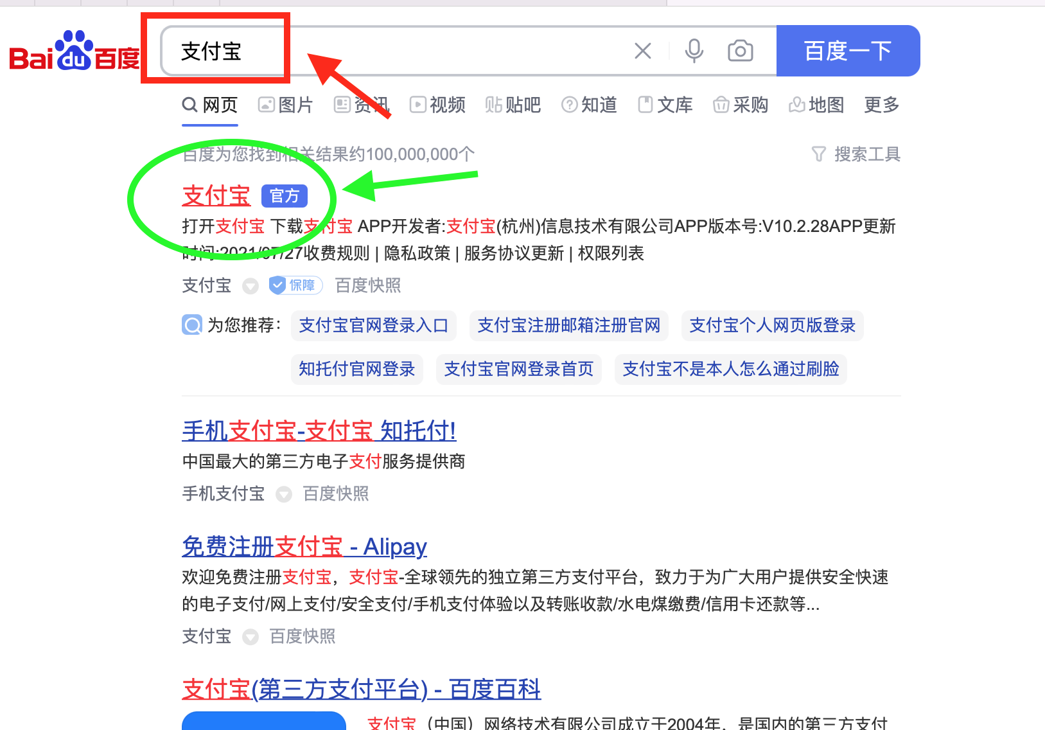Click the 为您推荐 label text

tap(245, 325)
